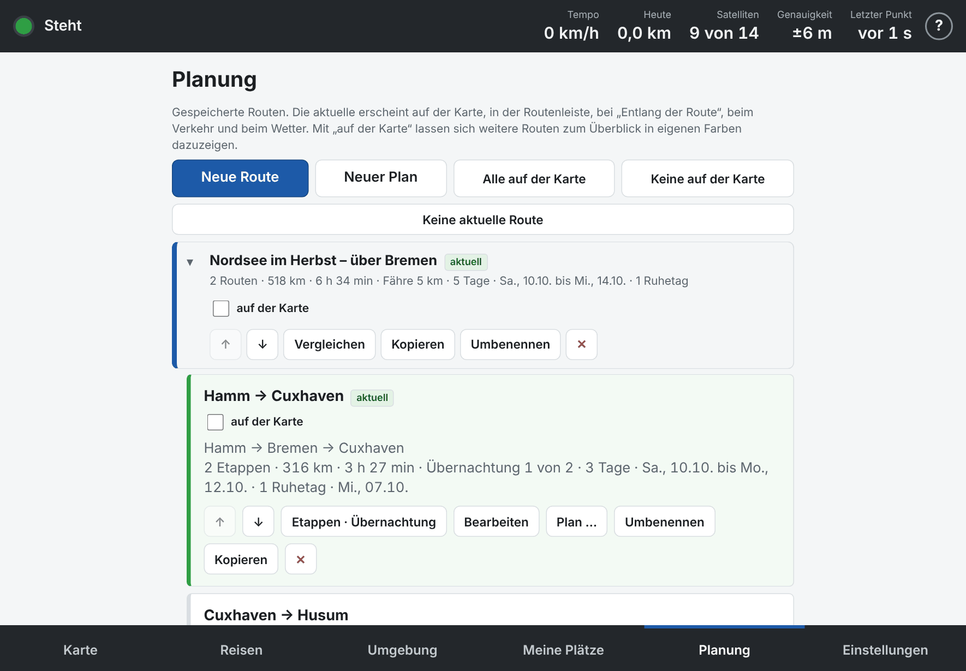Toggle 'auf der Karte' for Nordsee plan
966x671 pixels.
coord(221,308)
